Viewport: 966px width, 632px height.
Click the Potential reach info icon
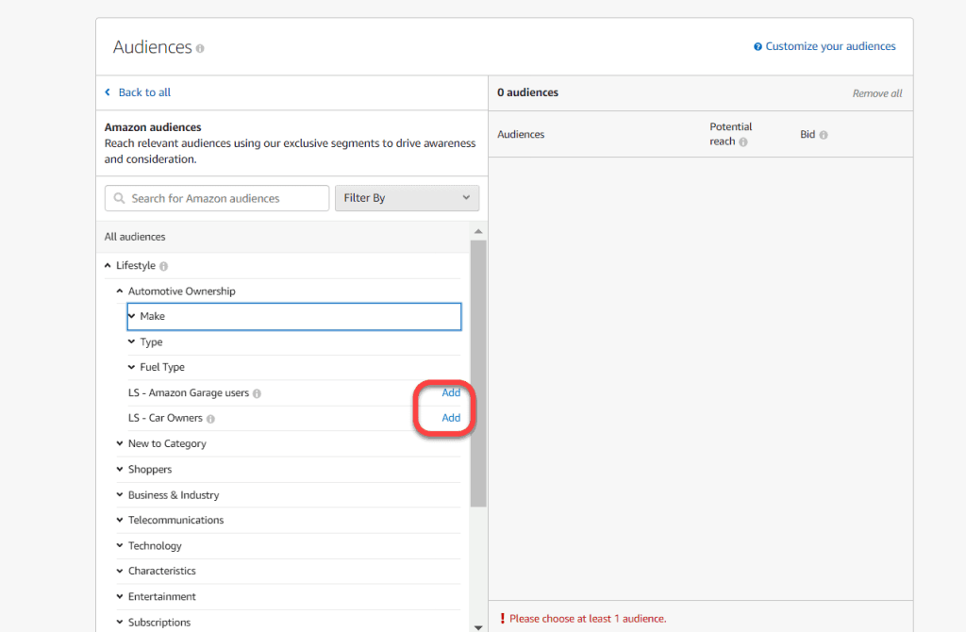point(743,142)
